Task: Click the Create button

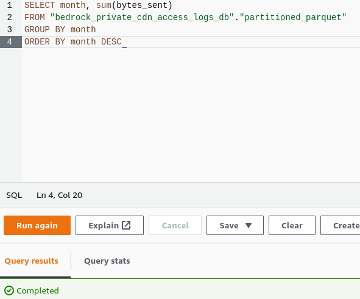Action: coord(341,225)
